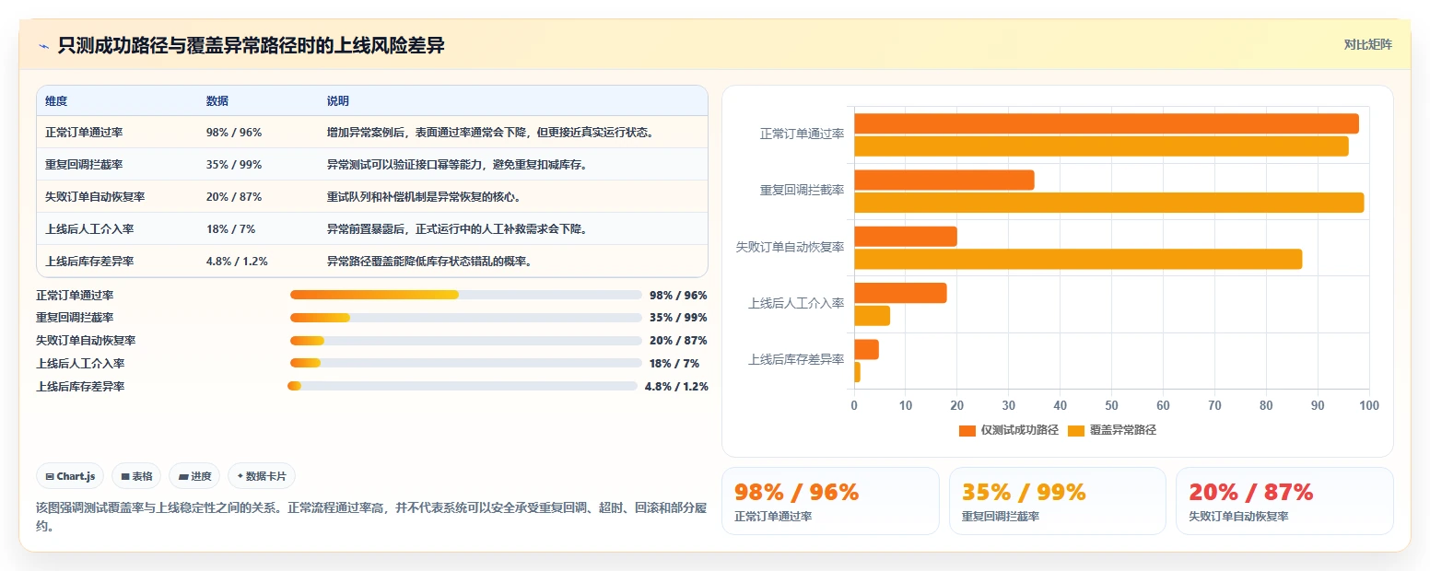1430x571 pixels.
Task: Open the red 20% / 87% data card
Action: coord(1284,501)
